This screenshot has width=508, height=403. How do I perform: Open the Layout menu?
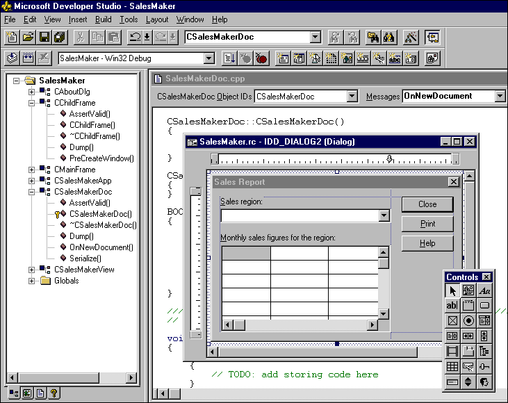[x=157, y=19]
